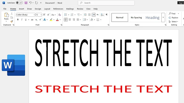Viewport: 184px width, 103px height.
Task: Click Decrease Indent icon
Action: point(85,15)
